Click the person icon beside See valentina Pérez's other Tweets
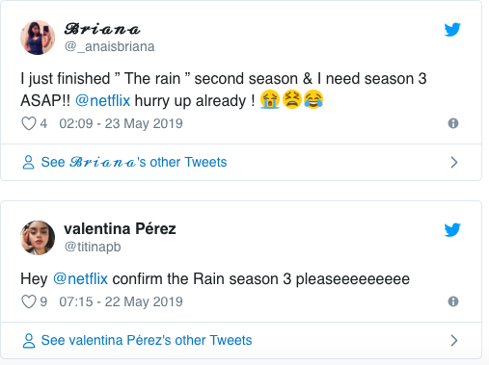Image resolution: width=489 pixels, height=365 pixels. tap(29, 341)
